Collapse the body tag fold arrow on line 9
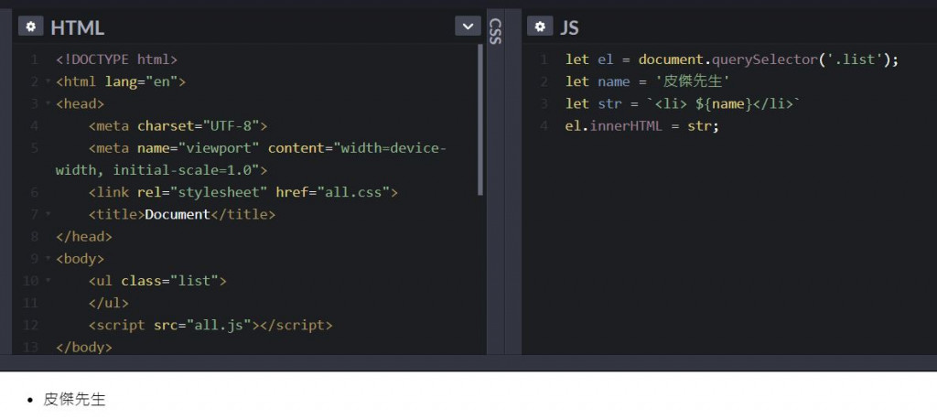 click(48, 258)
